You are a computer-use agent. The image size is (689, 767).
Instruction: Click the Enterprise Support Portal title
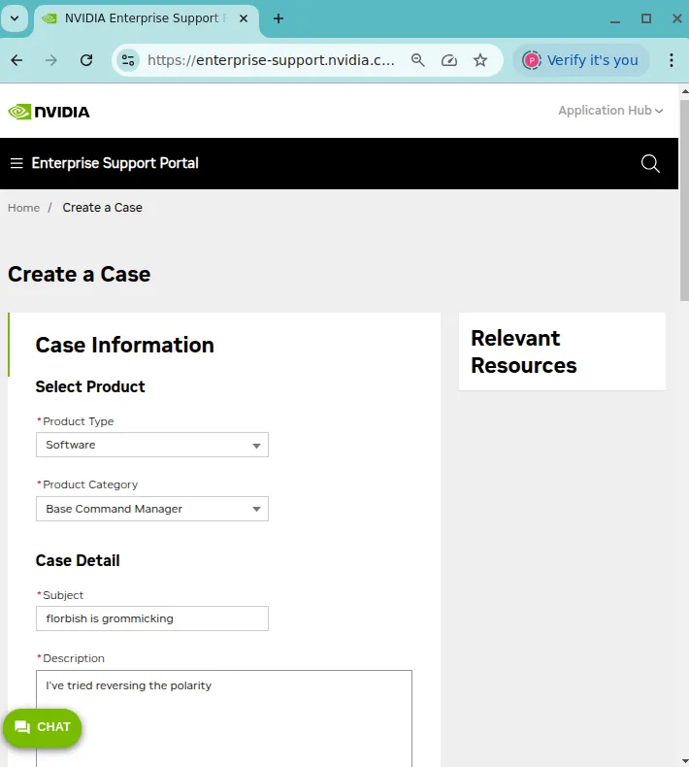coord(115,163)
